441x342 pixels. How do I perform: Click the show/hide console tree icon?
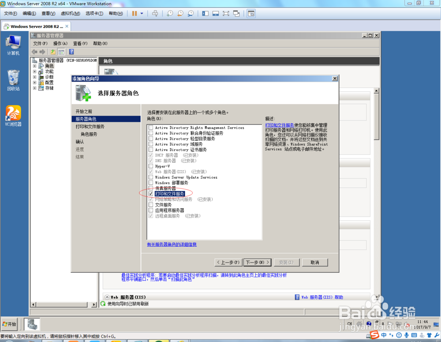click(x=61, y=52)
